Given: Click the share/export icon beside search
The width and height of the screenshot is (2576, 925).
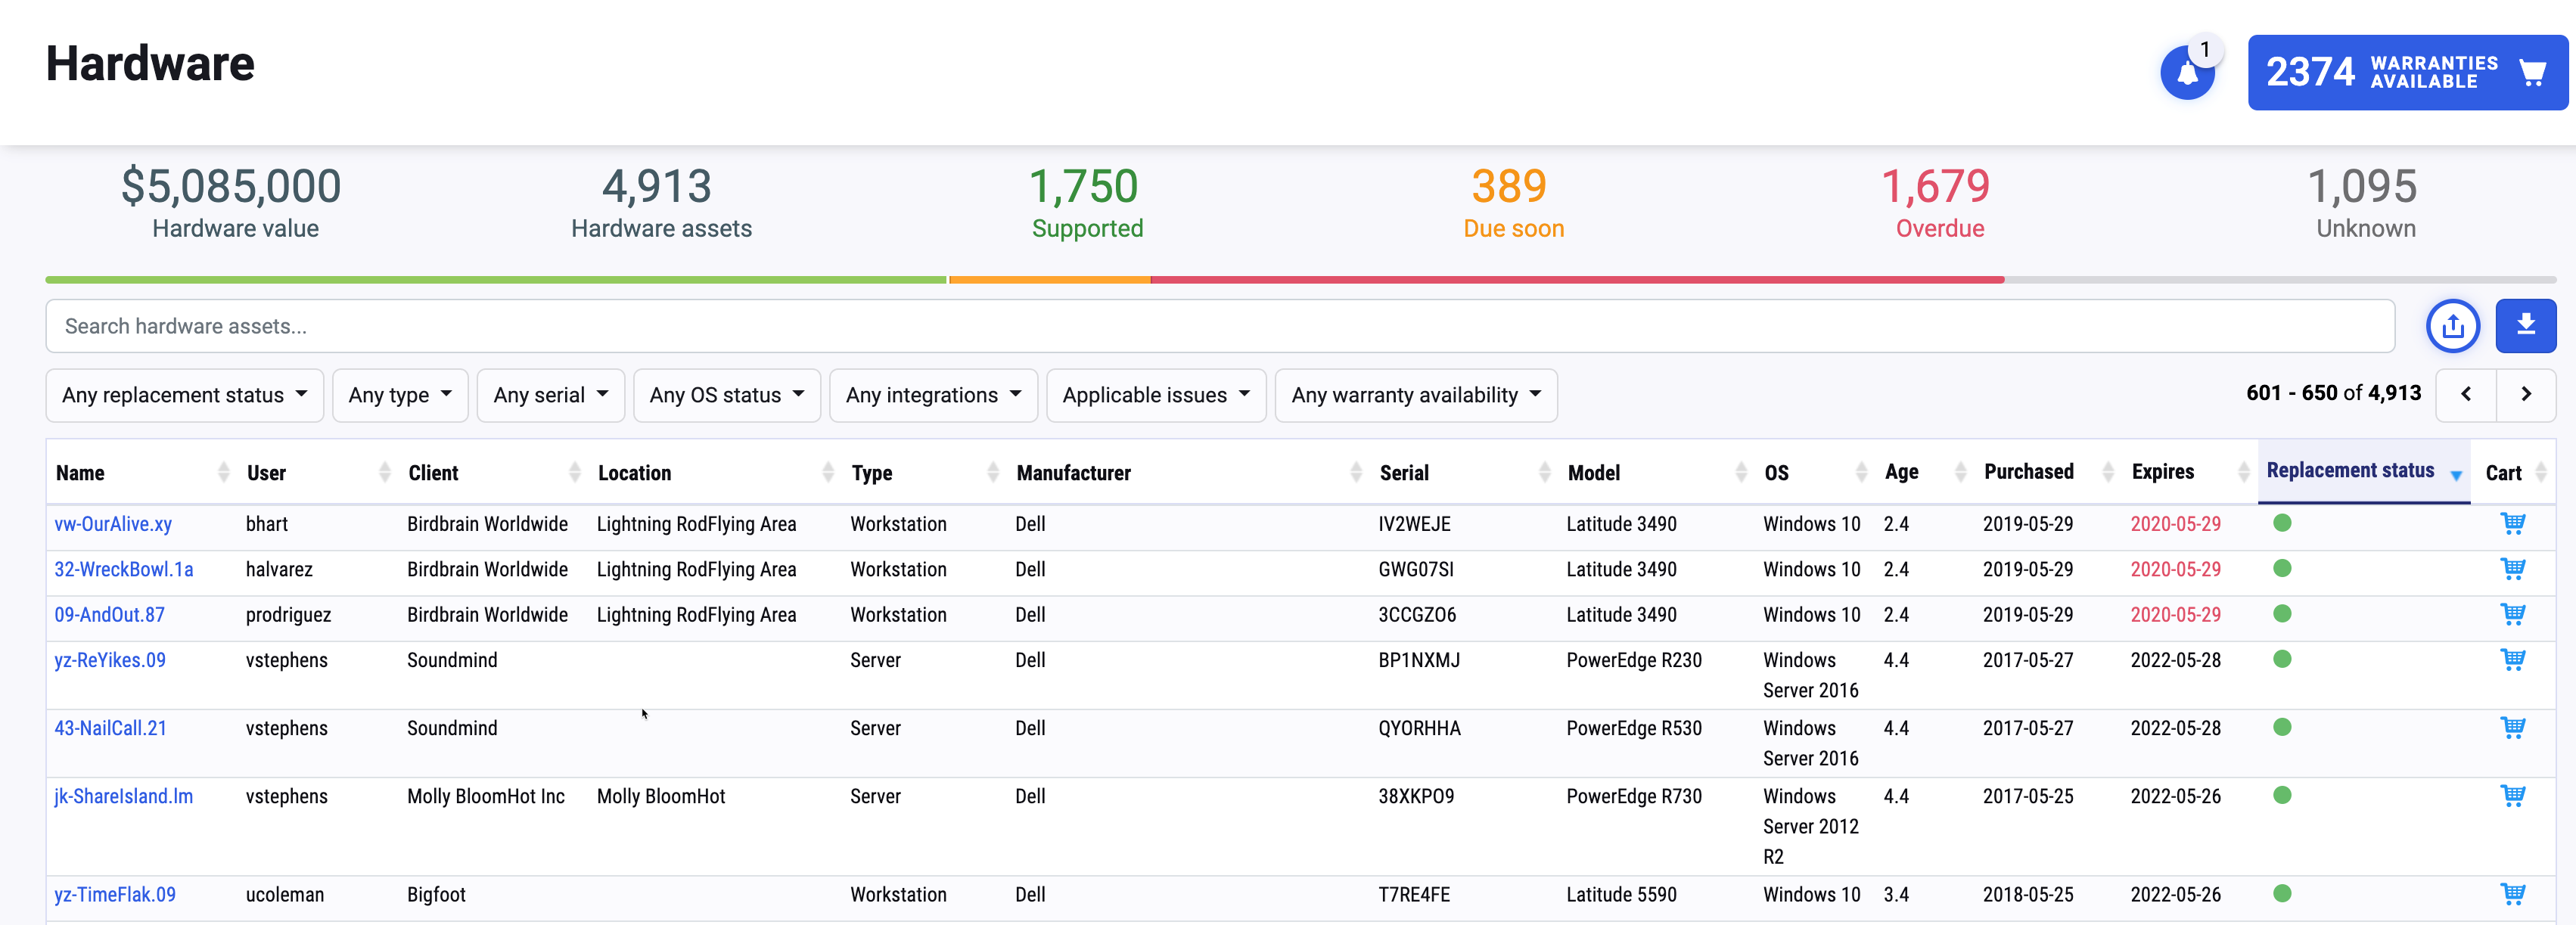Looking at the screenshot, I should [x=2452, y=326].
